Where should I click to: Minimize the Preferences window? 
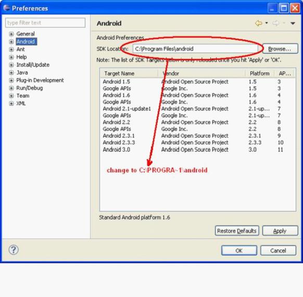pos(272,8)
